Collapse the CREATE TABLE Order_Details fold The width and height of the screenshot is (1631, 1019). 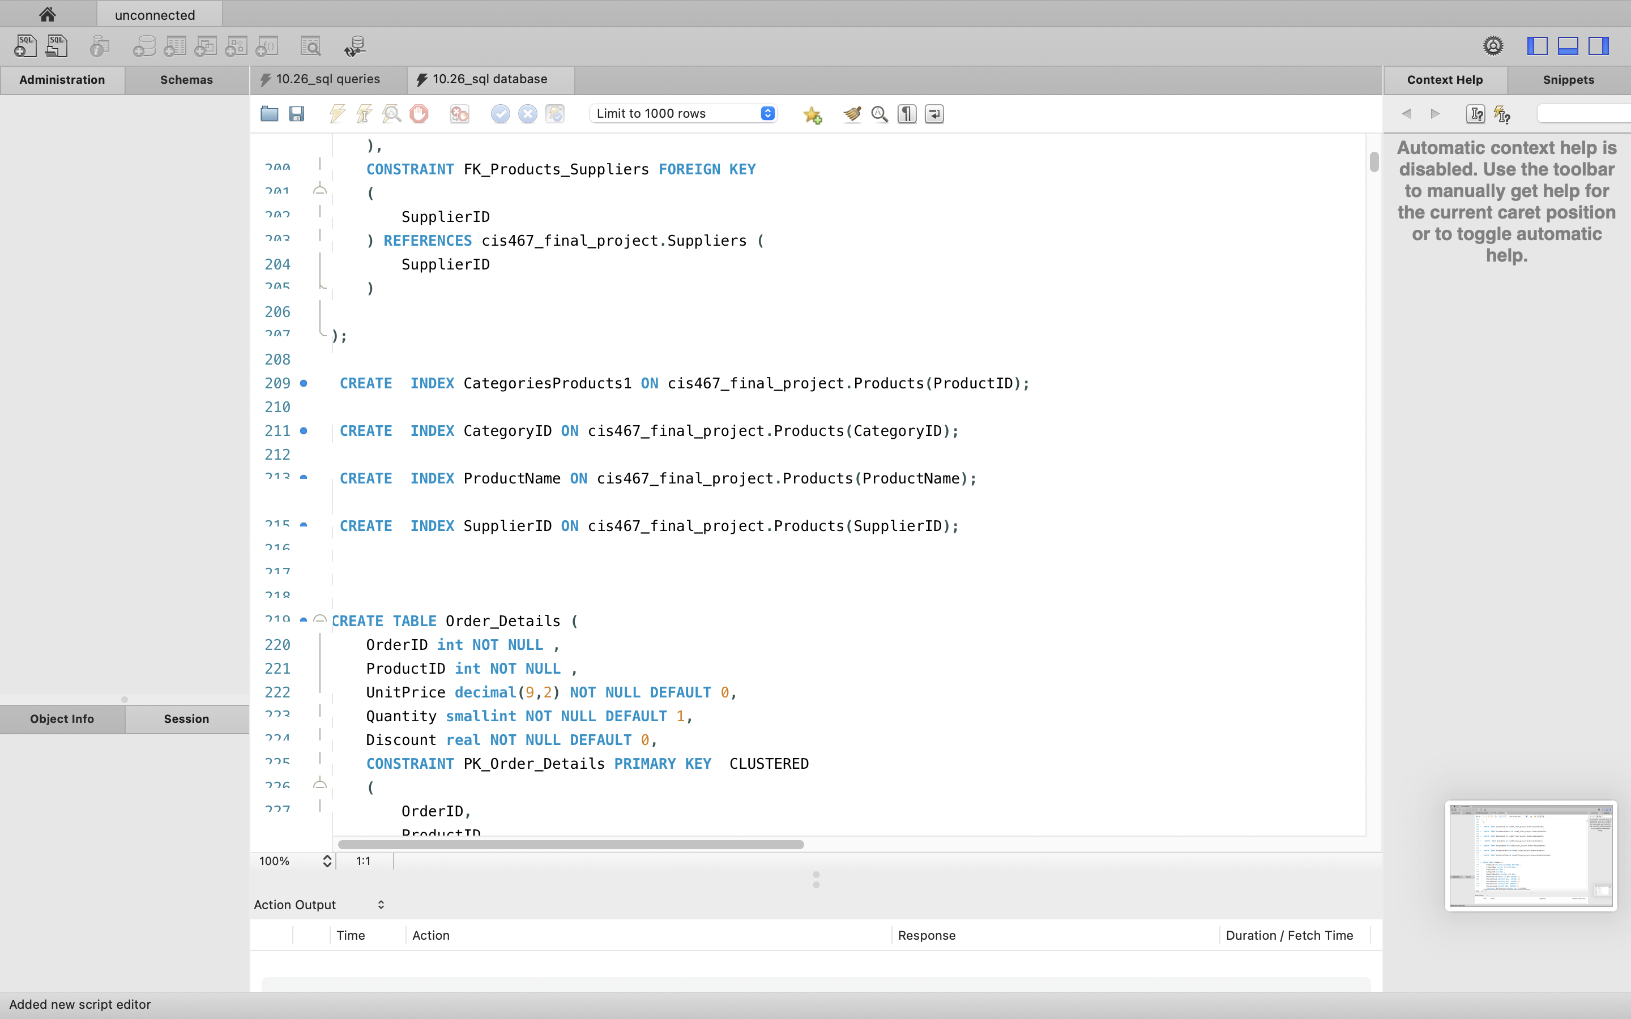320,619
